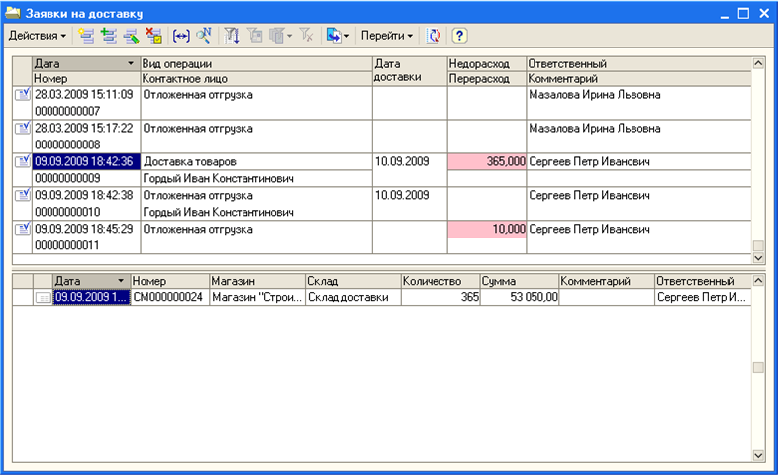Click the Склад column header
The width and height of the screenshot is (778, 475).
(352, 281)
